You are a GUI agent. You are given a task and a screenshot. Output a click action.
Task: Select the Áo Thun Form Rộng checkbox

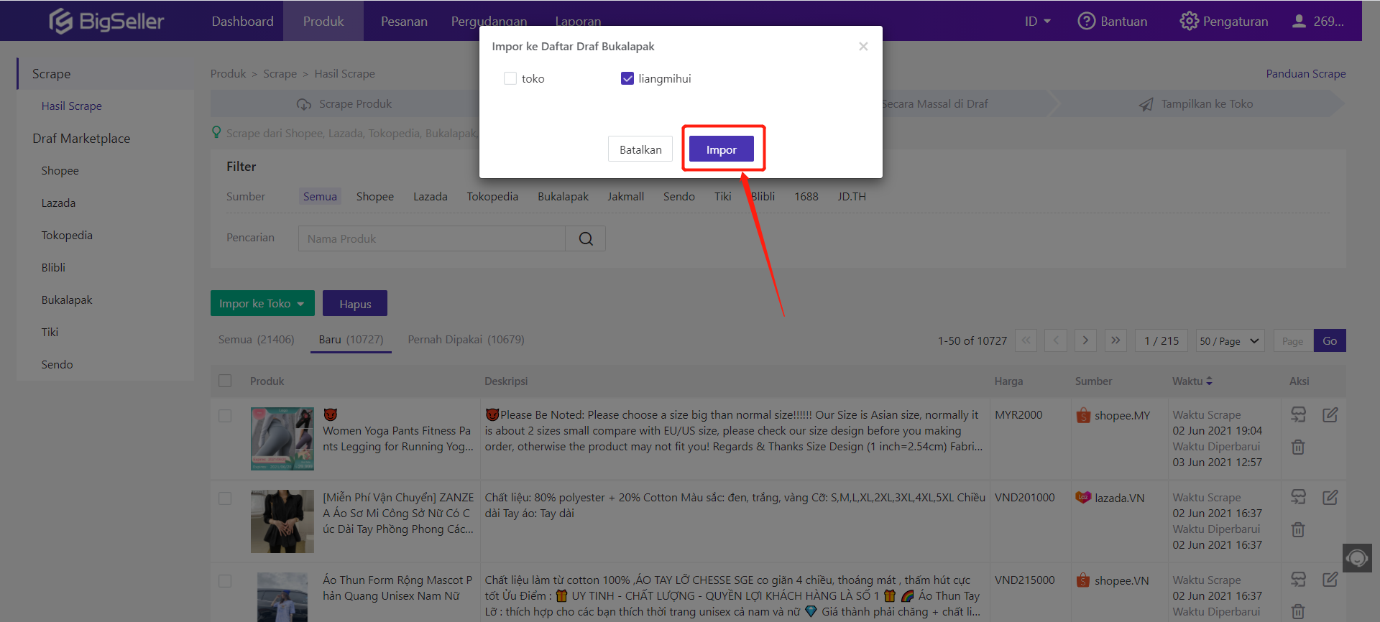click(x=225, y=581)
